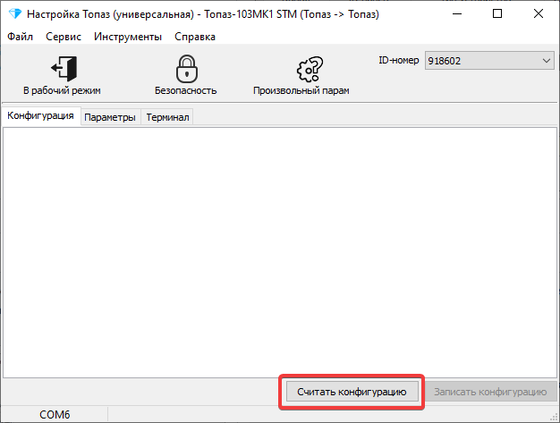Click the exit-door 'В рабочий режим' icon
This screenshot has width=560, height=423.
[x=64, y=68]
